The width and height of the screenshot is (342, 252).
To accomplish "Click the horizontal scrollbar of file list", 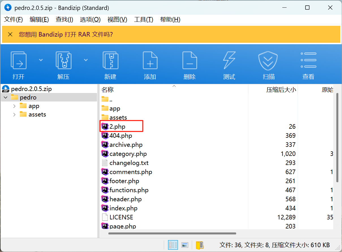I will point(172,234).
